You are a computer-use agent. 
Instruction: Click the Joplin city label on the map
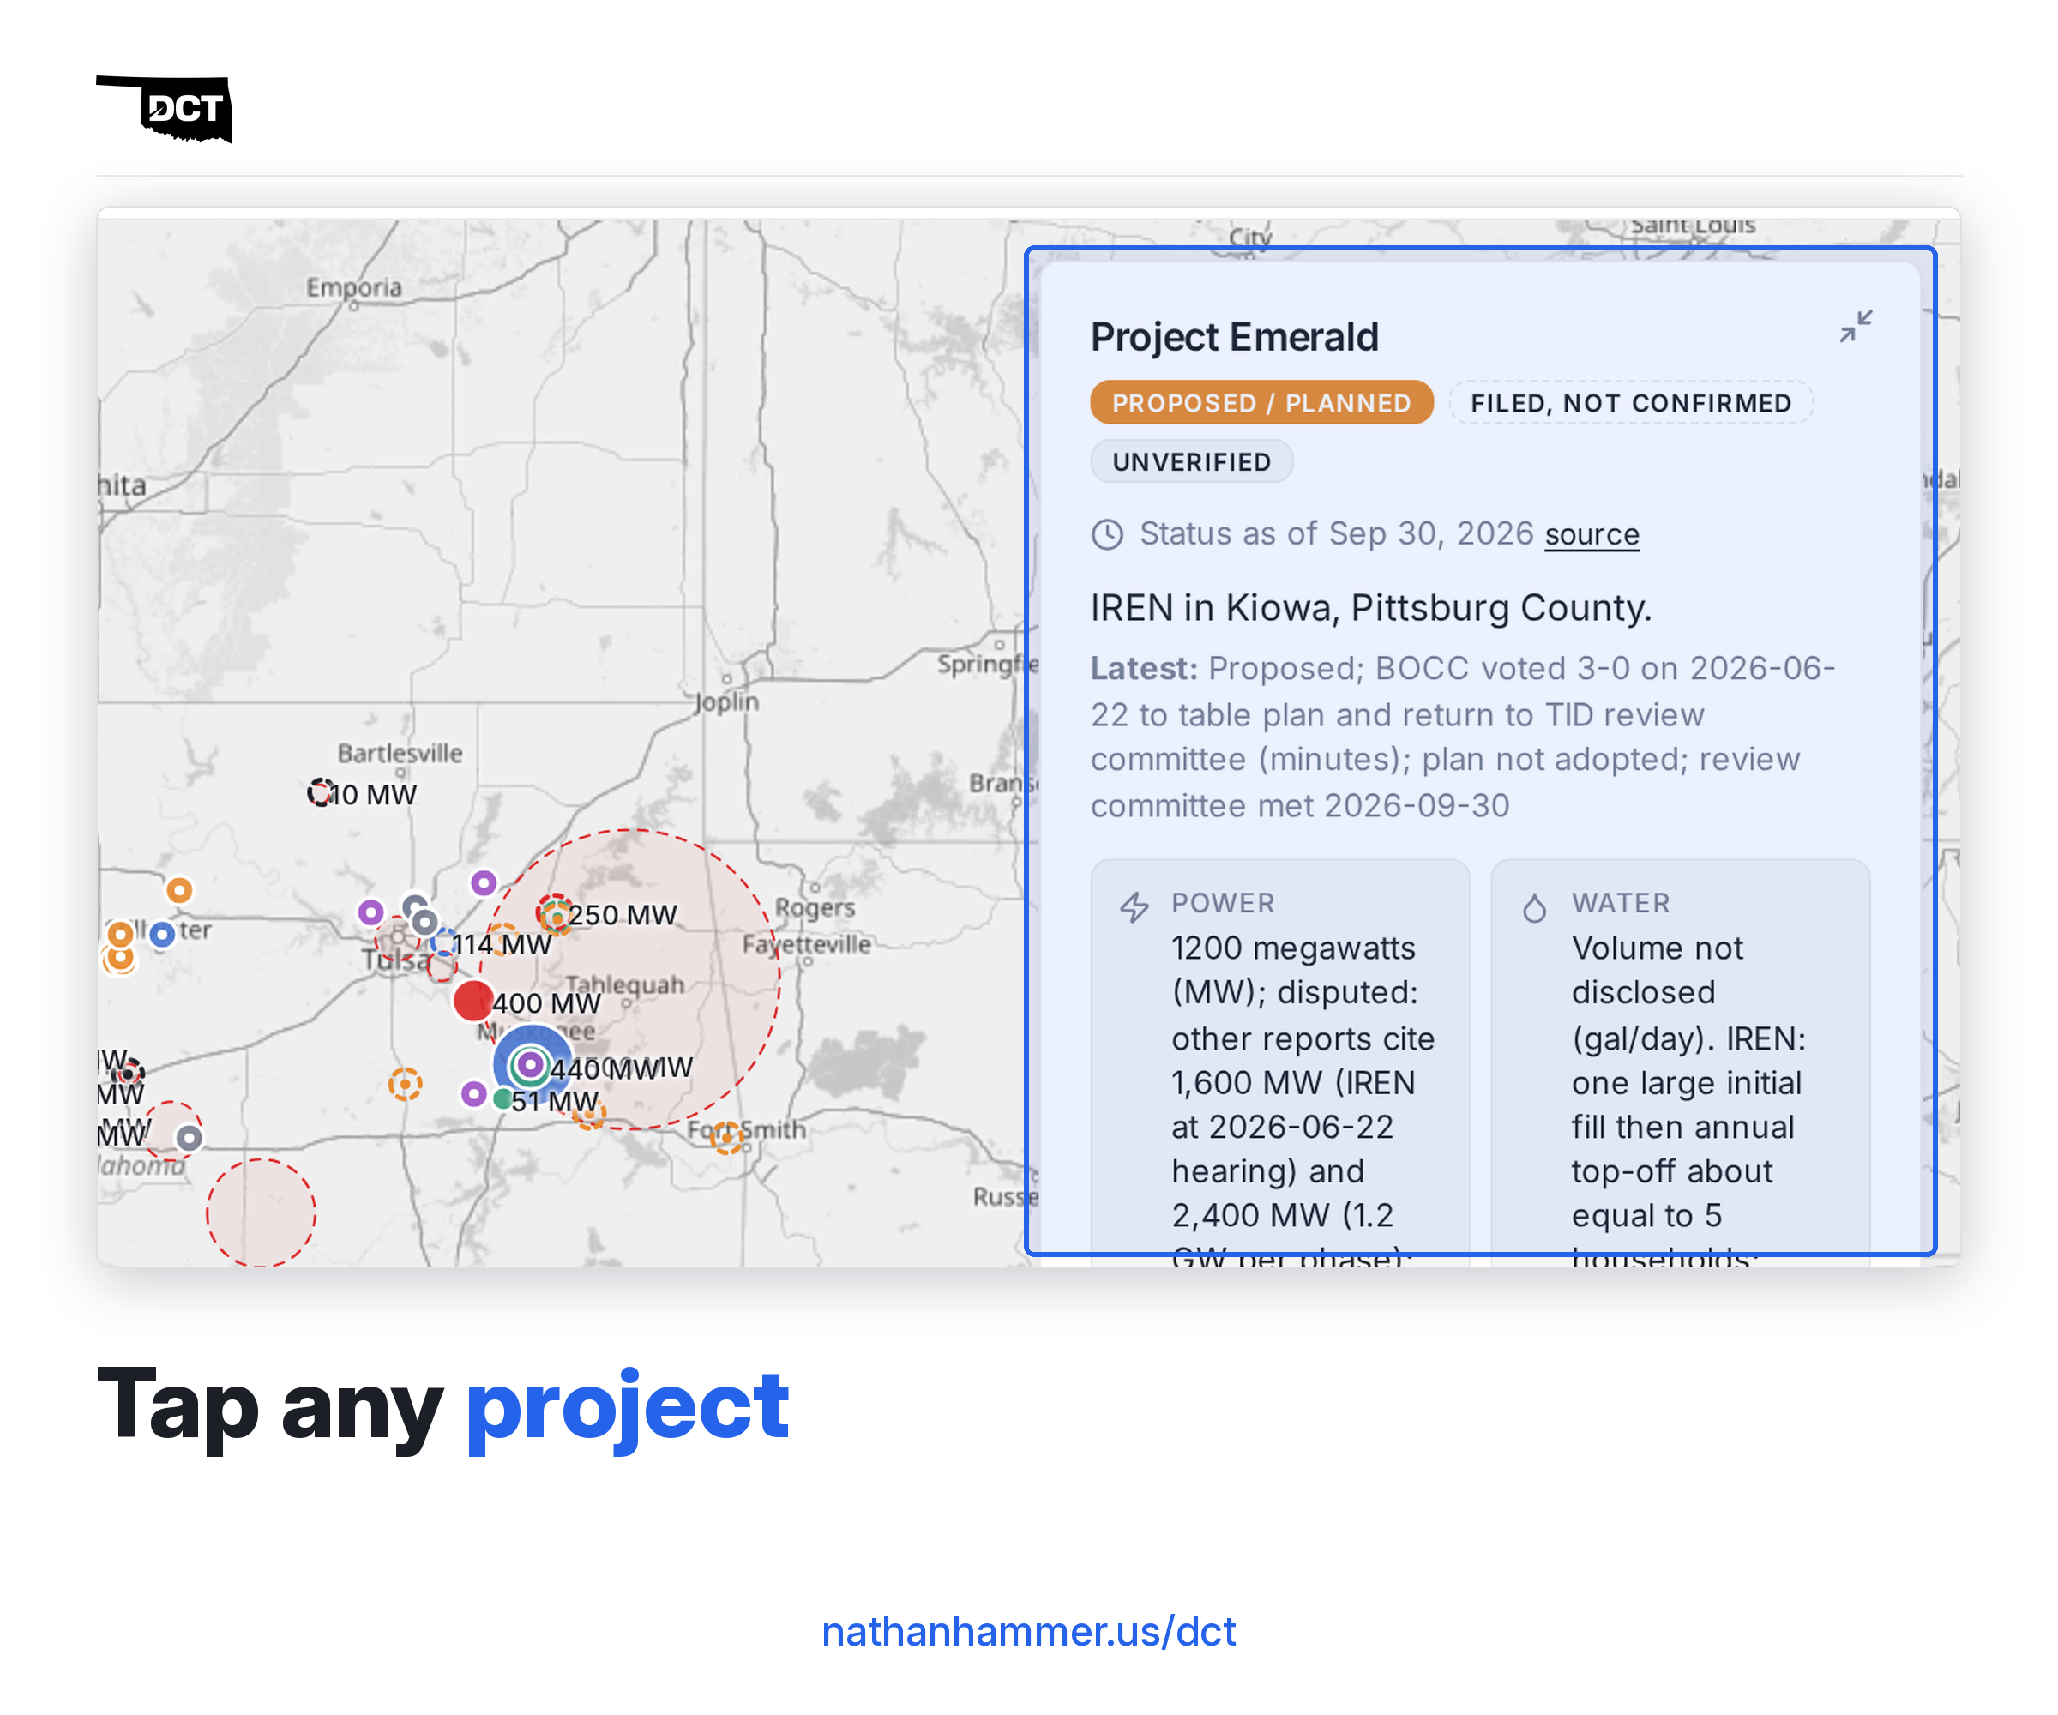pos(726,701)
